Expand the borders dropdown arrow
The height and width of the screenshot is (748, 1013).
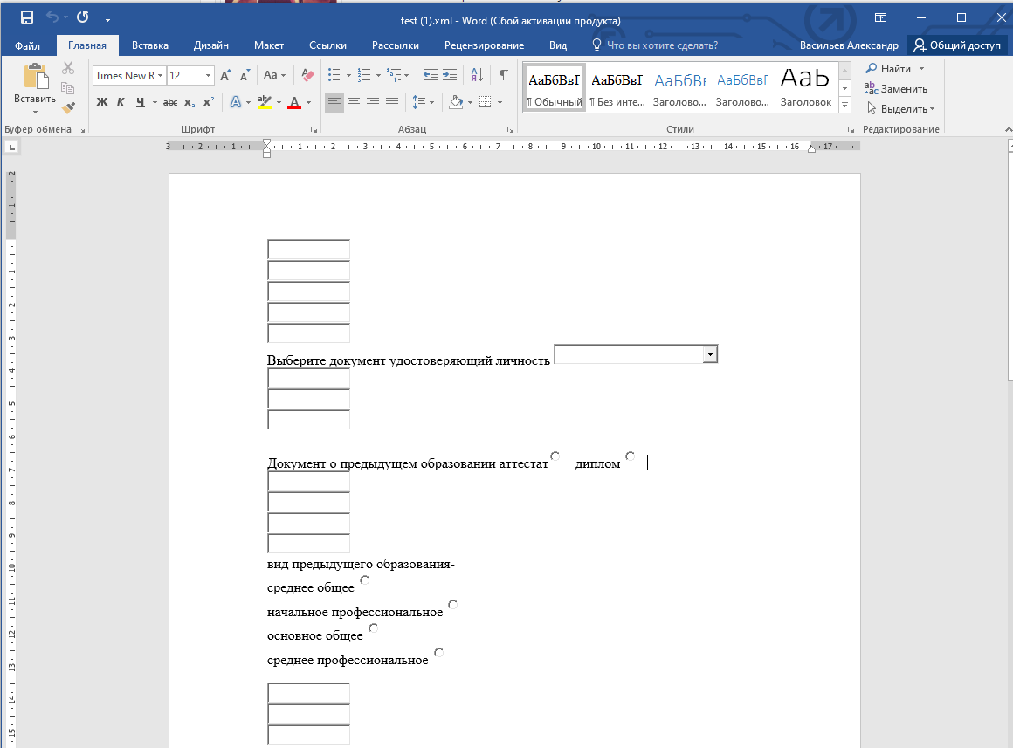point(500,102)
